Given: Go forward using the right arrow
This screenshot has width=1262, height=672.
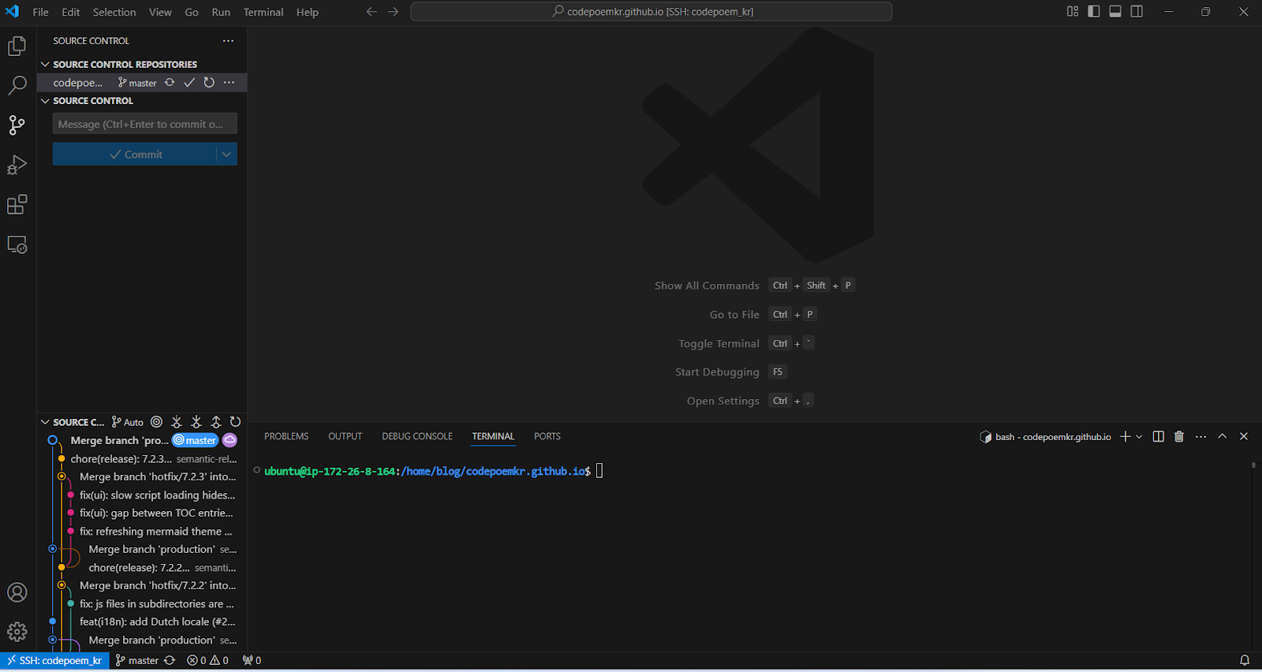Looking at the screenshot, I should coord(393,12).
